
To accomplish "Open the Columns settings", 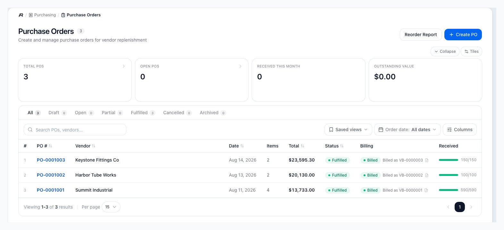I will pos(460,130).
